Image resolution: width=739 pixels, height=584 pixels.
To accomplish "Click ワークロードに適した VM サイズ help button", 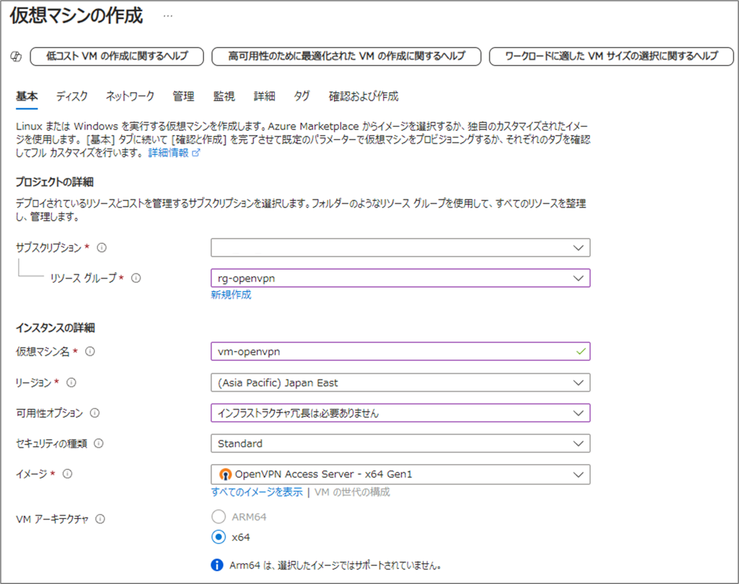I will pyautogui.click(x=612, y=56).
